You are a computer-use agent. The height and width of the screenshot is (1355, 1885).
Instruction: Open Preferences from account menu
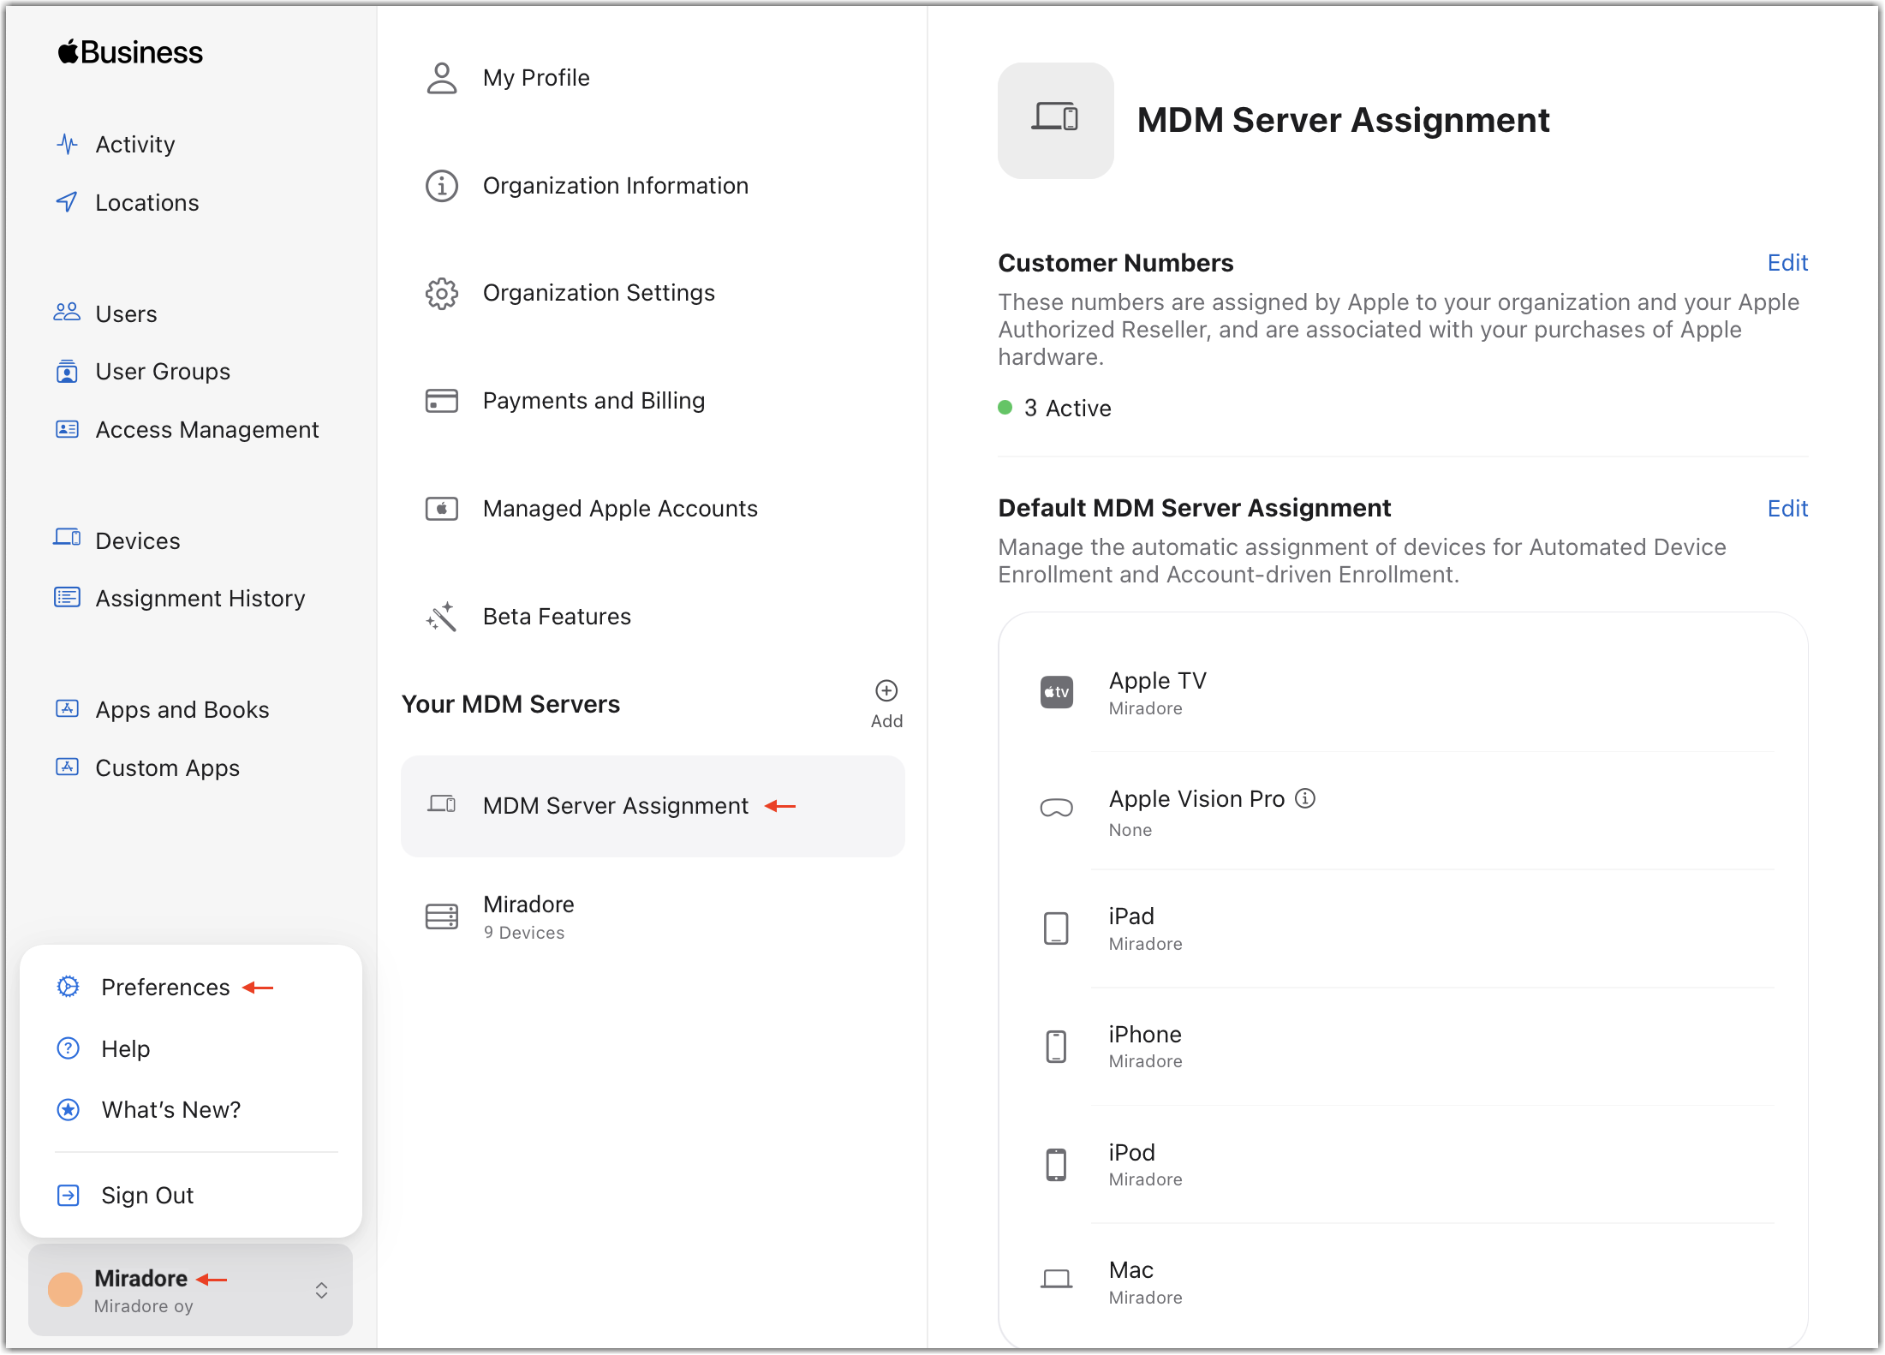[165, 987]
